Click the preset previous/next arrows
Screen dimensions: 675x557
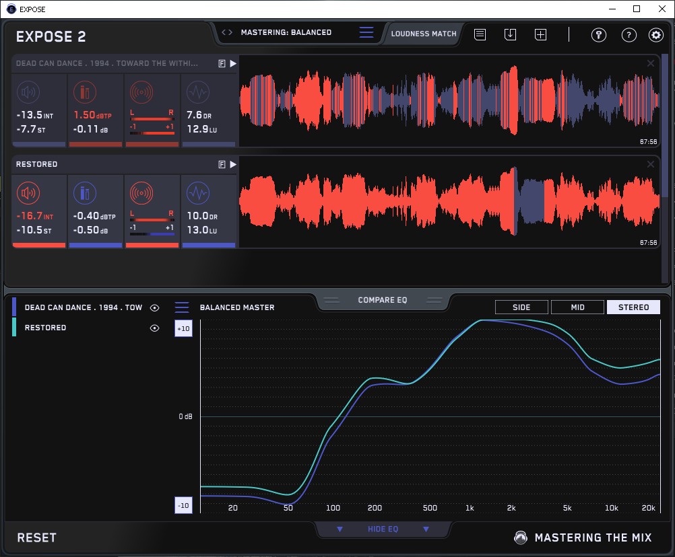coord(227,32)
